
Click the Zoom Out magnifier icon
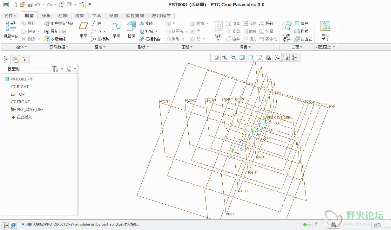tap(233, 57)
